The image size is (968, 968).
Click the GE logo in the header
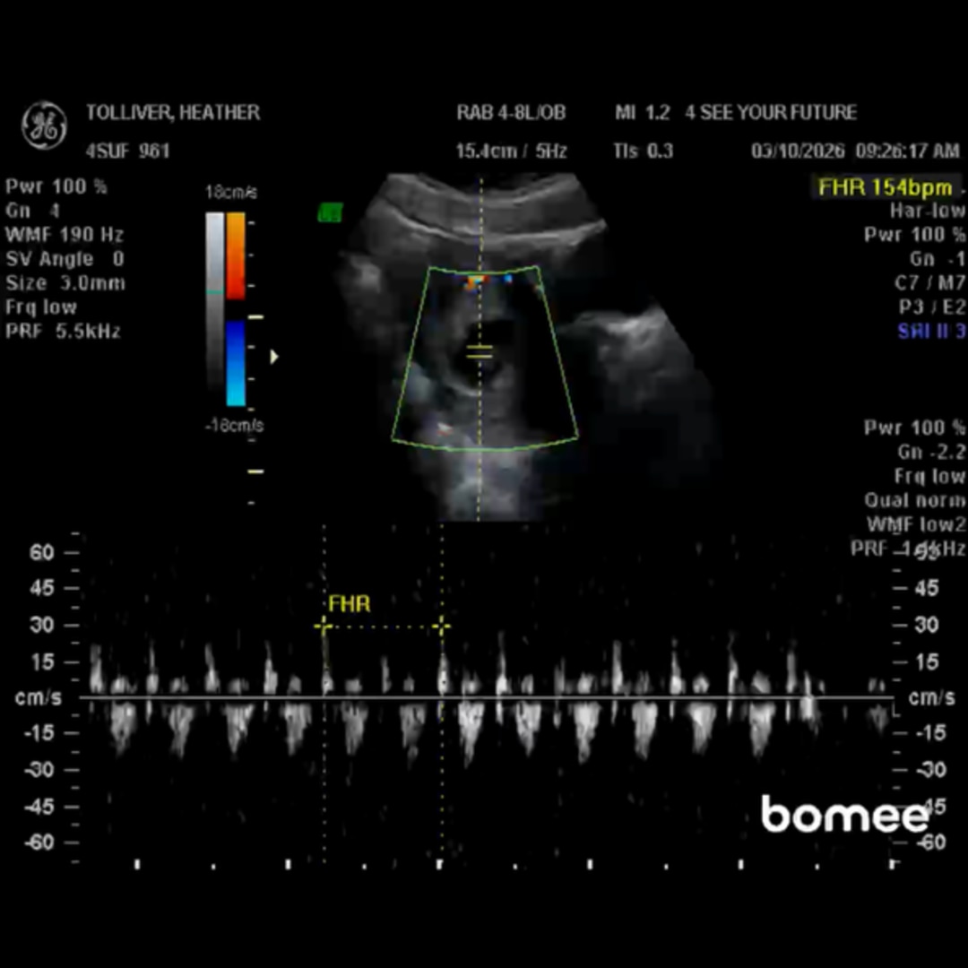tap(44, 125)
